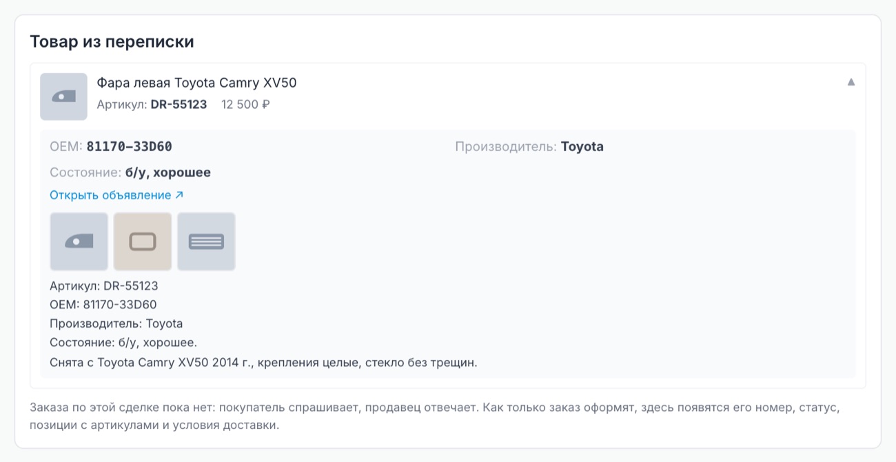Click the description line Состояние: б/у, хорошее.

124,343
